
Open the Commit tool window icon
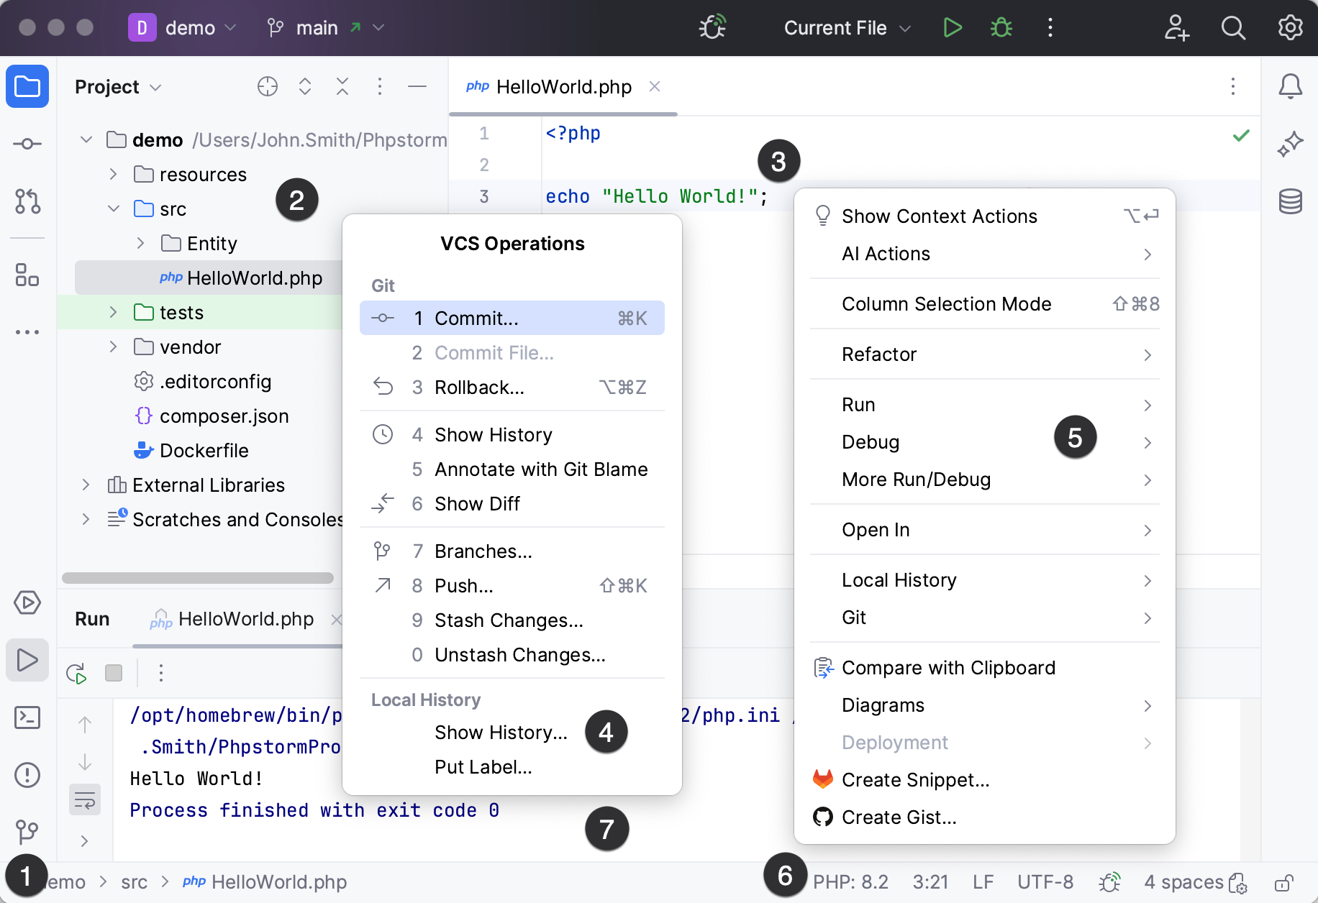pyautogui.click(x=27, y=144)
